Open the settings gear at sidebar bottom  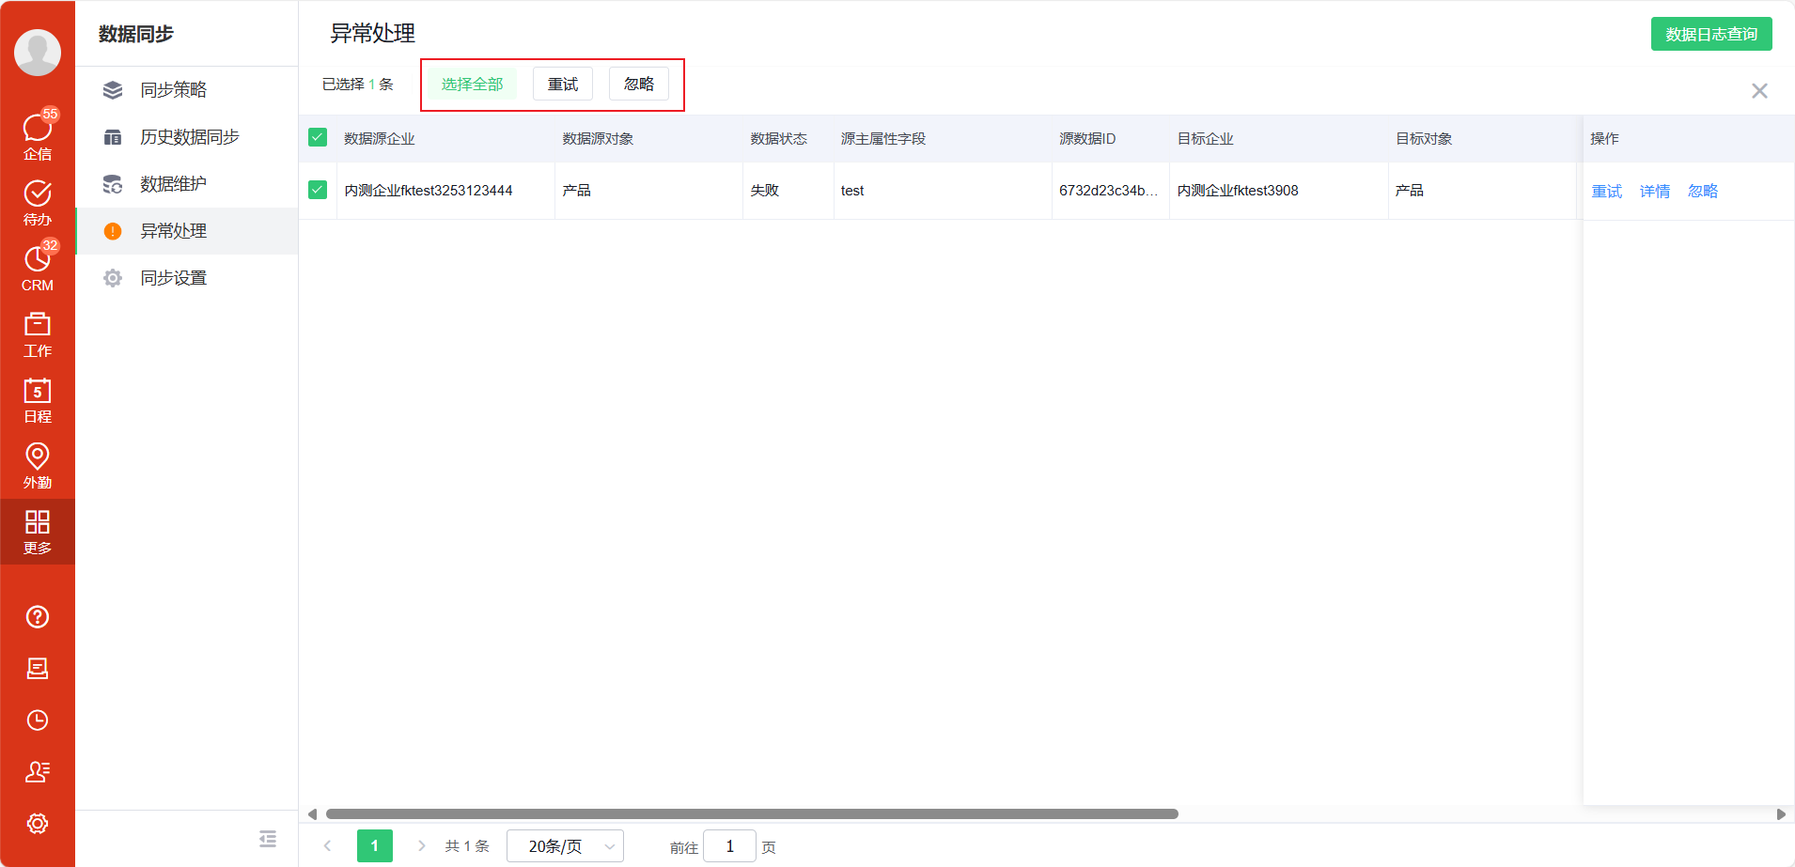click(x=38, y=824)
